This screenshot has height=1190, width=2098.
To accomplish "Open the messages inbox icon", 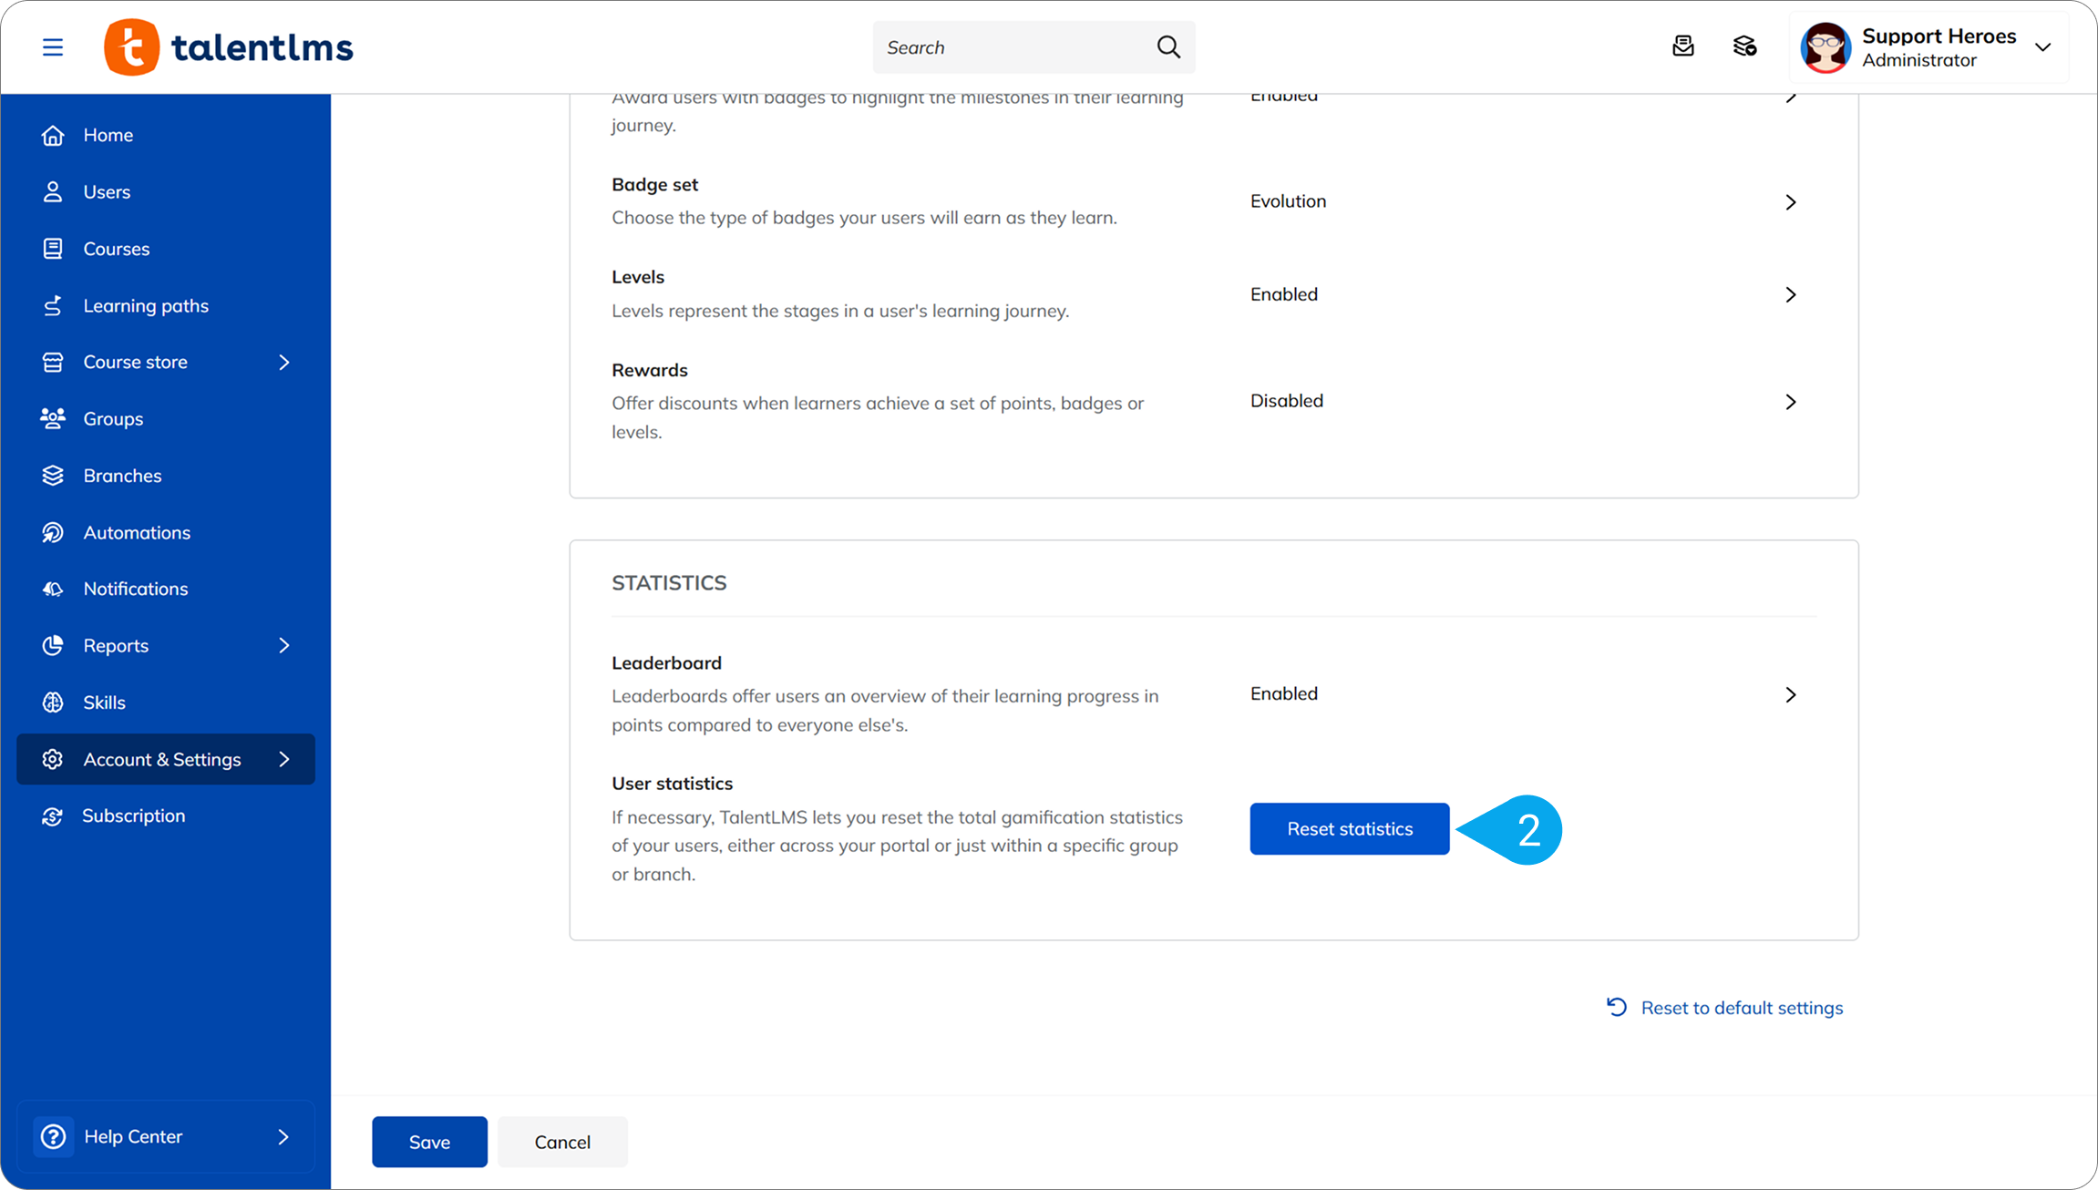I will (x=1682, y=46).
